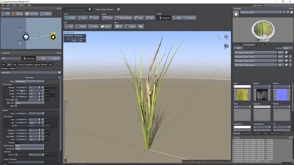Click the round icon at viewport bottom-left
This screenshot has width=294, height=165.
click(65, 160)
